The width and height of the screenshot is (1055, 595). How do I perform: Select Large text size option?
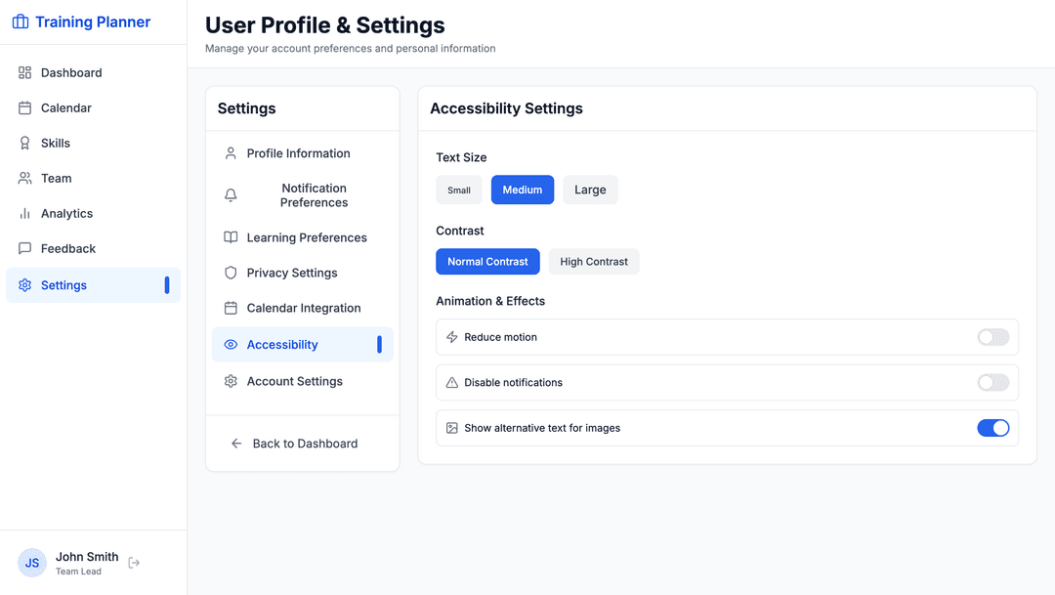pyautogui.click(x=590, y=191)
